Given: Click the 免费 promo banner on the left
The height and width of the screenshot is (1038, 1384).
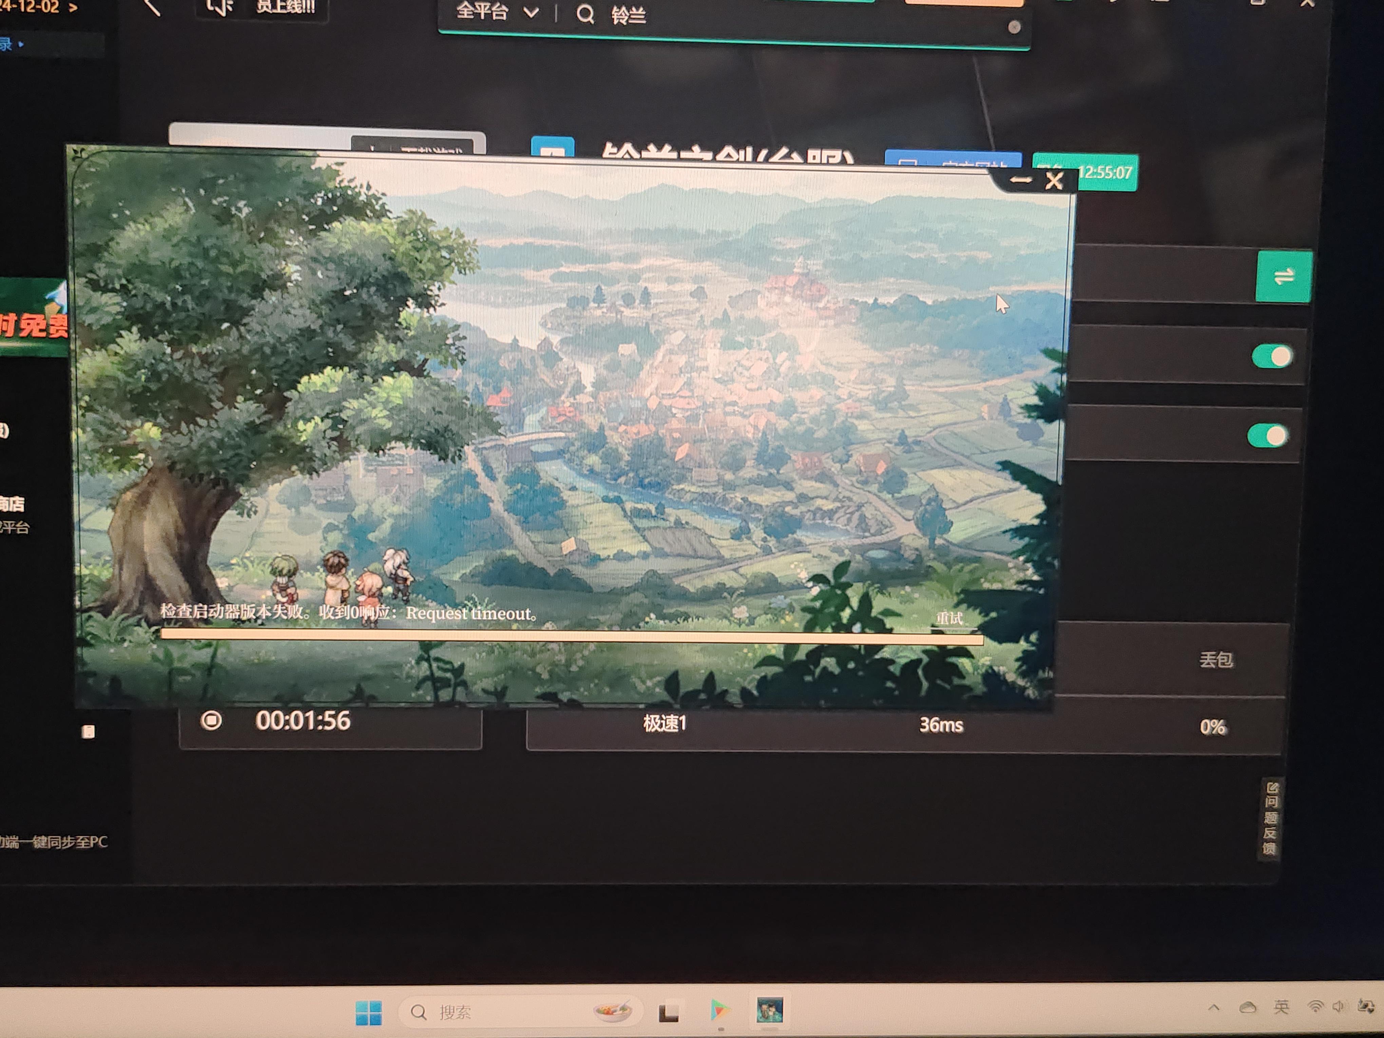Looking at the screenshot, I should 33,318.
